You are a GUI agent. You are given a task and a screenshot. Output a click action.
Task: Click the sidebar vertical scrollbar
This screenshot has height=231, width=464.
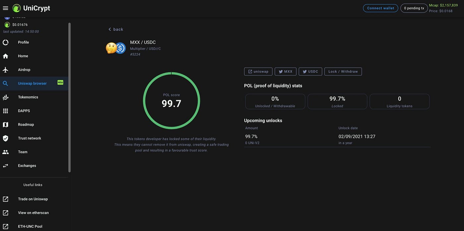coord(69,97)
